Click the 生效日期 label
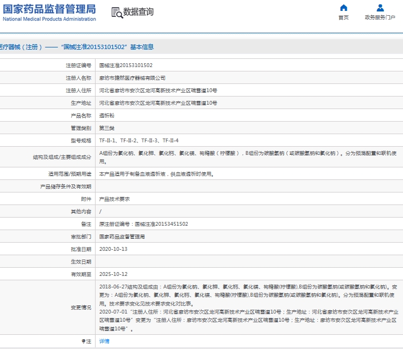This screenshot has width=403, height=349. tap(81, 262)
